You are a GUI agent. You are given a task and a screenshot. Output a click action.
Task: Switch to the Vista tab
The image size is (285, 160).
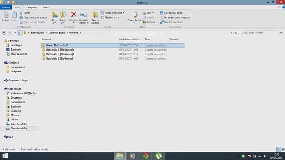click(x=45, y=8)
